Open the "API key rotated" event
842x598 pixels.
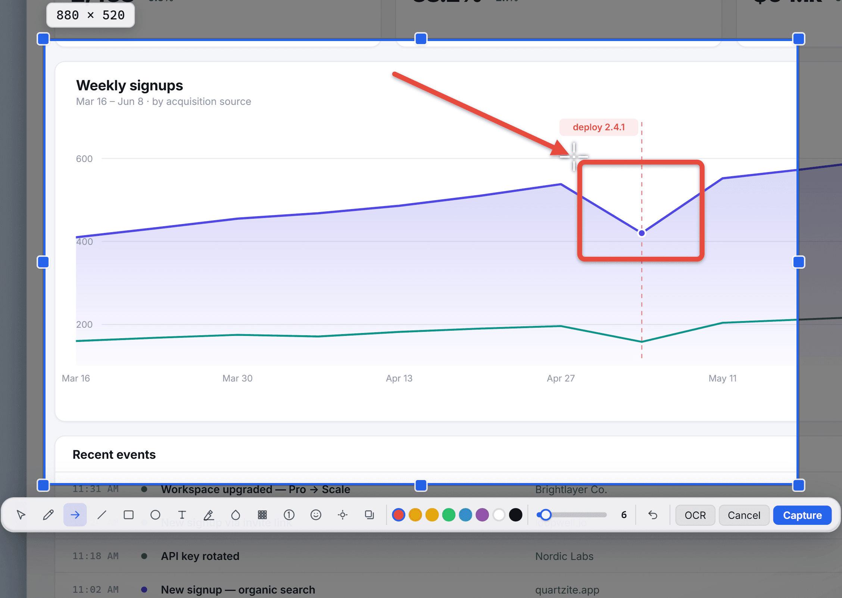click(200, 556)
